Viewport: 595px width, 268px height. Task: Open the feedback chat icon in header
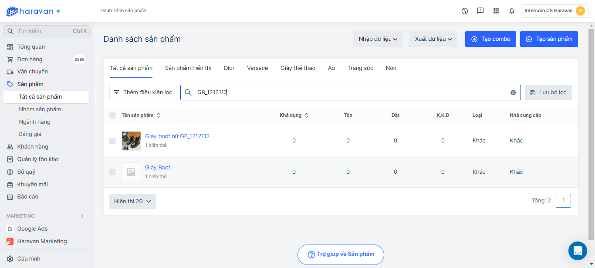click(480, 11)
